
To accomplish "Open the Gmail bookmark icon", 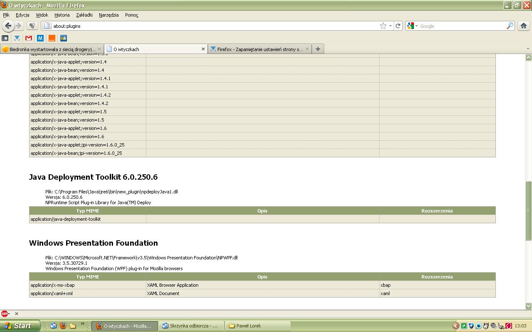I will (29, 38).
